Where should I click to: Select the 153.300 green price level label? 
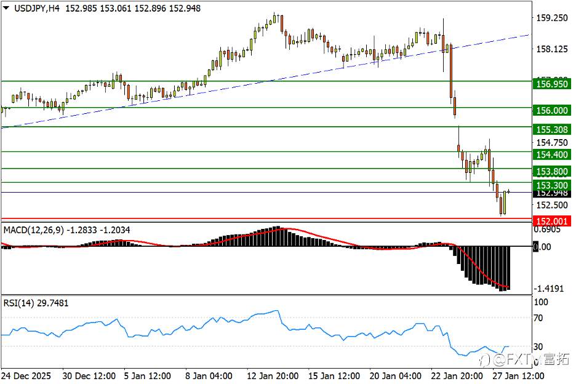pyautogui.click(x=552, y=185)
